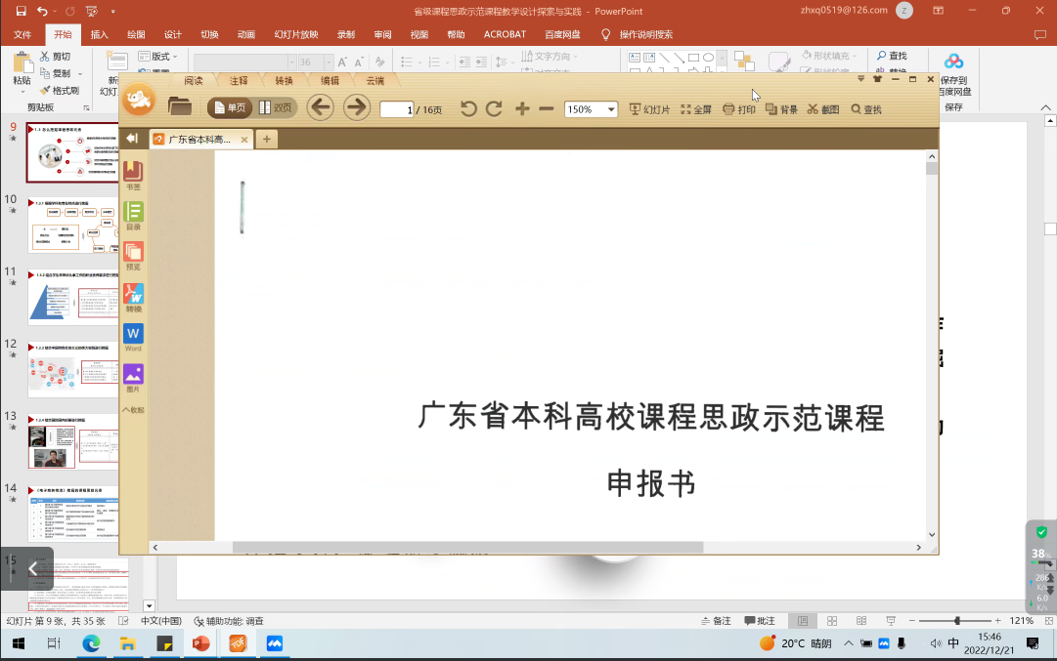Switch to 双页 double page view

coord(276,108)
